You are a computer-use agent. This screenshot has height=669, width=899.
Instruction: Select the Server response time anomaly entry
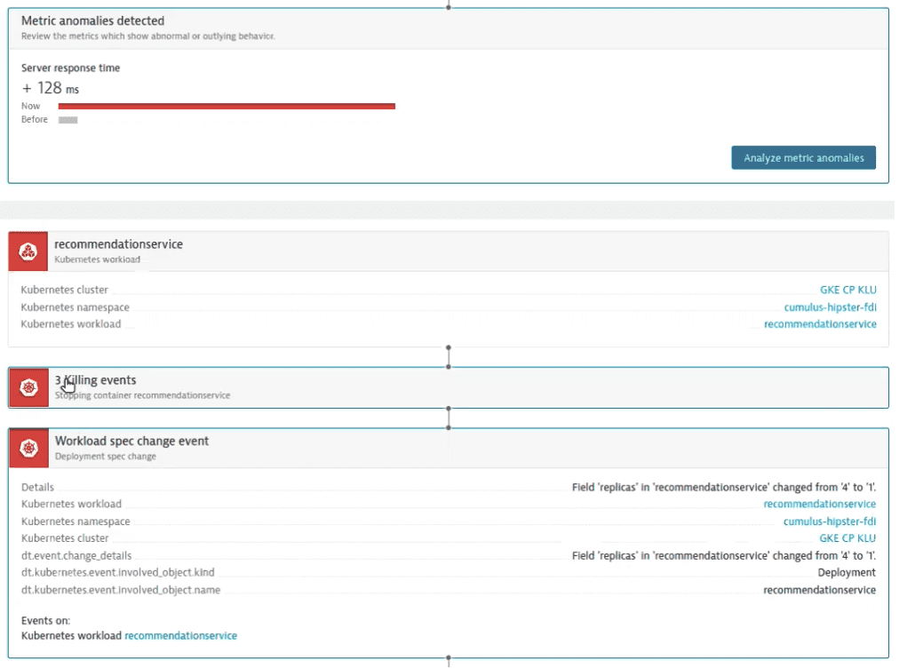70,68
